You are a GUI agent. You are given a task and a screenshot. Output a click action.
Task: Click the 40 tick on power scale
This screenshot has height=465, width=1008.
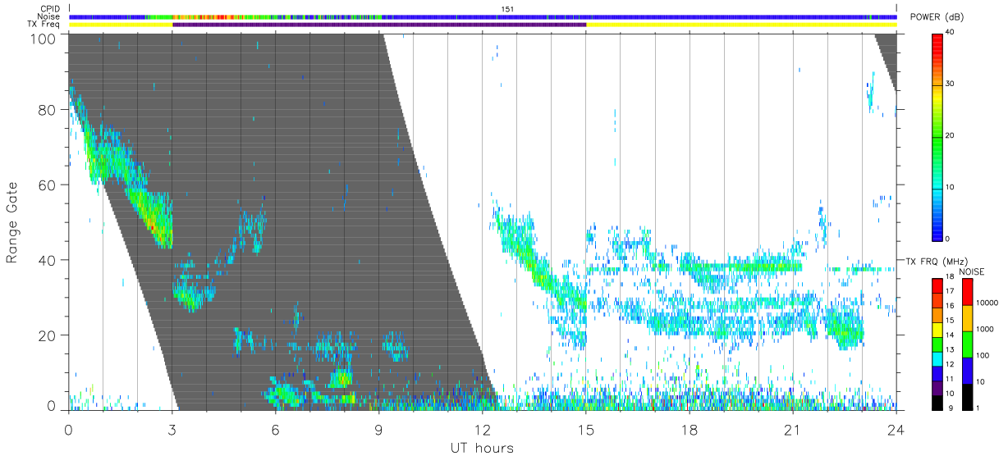(950, 32)
